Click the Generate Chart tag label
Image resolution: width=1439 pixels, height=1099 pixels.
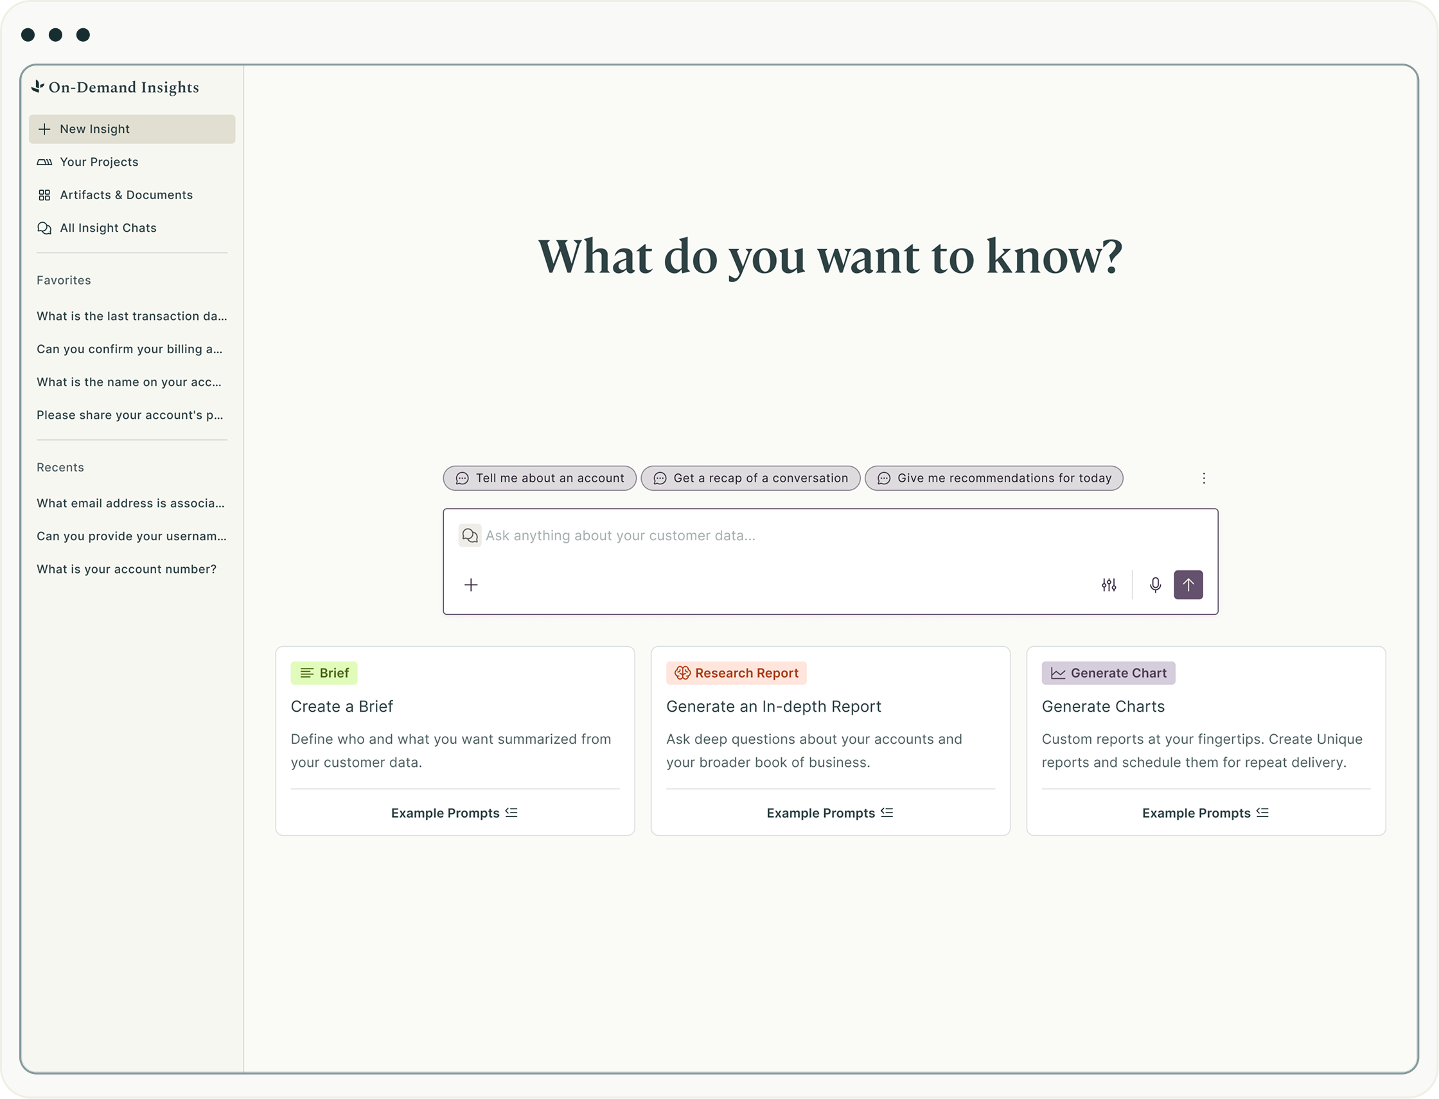tap(1109, 673)
